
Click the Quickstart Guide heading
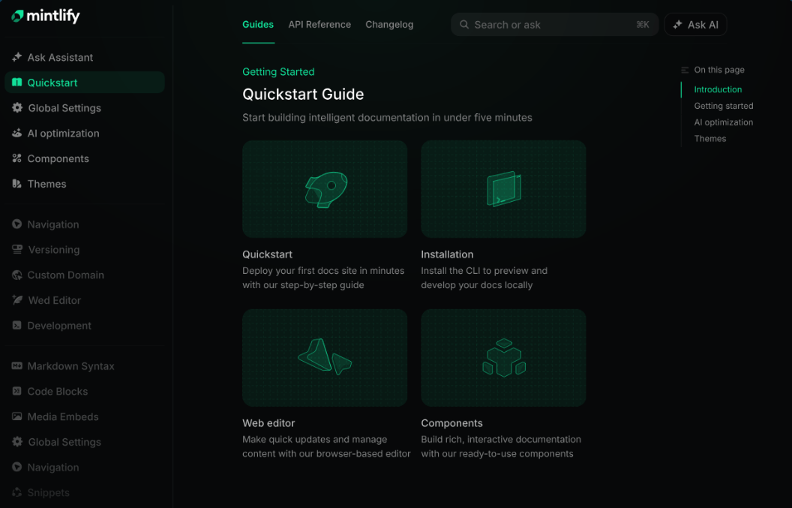[303, 94]
